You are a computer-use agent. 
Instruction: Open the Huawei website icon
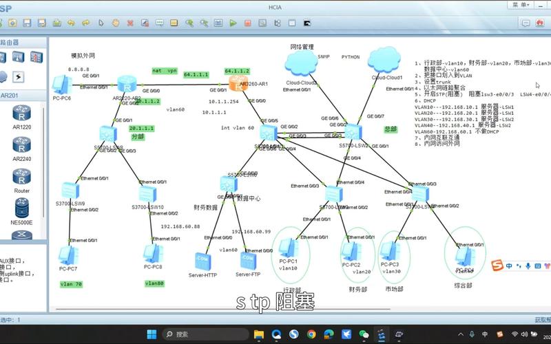click(540, 23)
